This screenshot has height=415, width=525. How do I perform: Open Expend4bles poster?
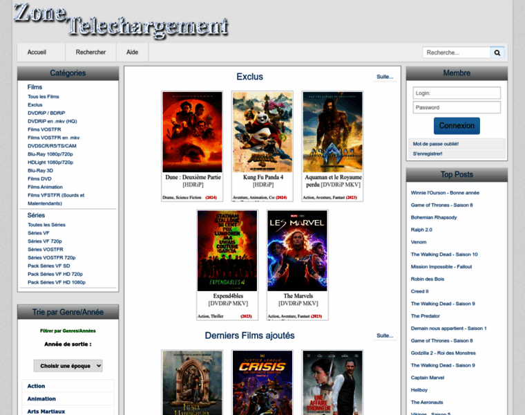227,251
